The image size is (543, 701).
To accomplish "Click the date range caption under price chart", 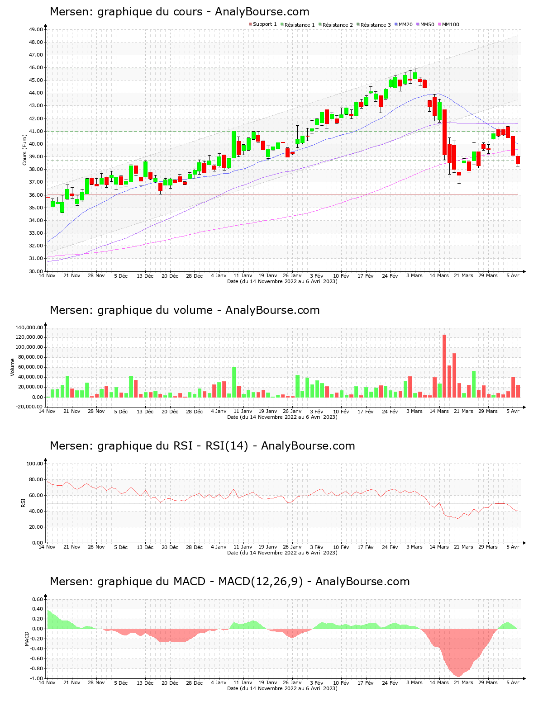I will click(282, 281).
